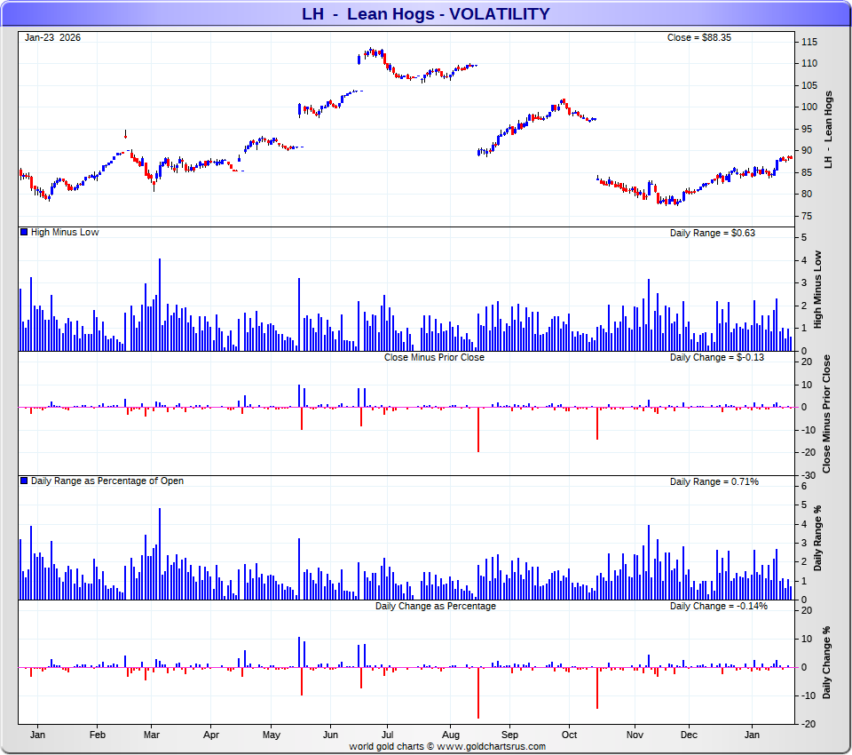Click the price spike candlestick in mid-February
This screenshot has width=852, height=755.
[125, 134]
